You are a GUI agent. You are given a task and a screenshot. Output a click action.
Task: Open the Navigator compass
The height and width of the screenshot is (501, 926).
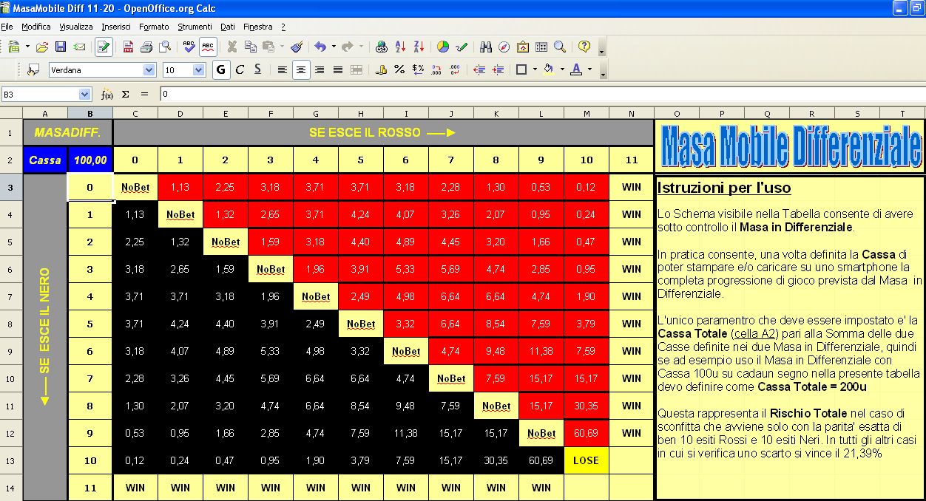(x=504, y=47)
